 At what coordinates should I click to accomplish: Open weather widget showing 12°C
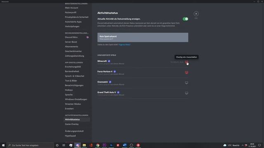(x=231, y=145)
